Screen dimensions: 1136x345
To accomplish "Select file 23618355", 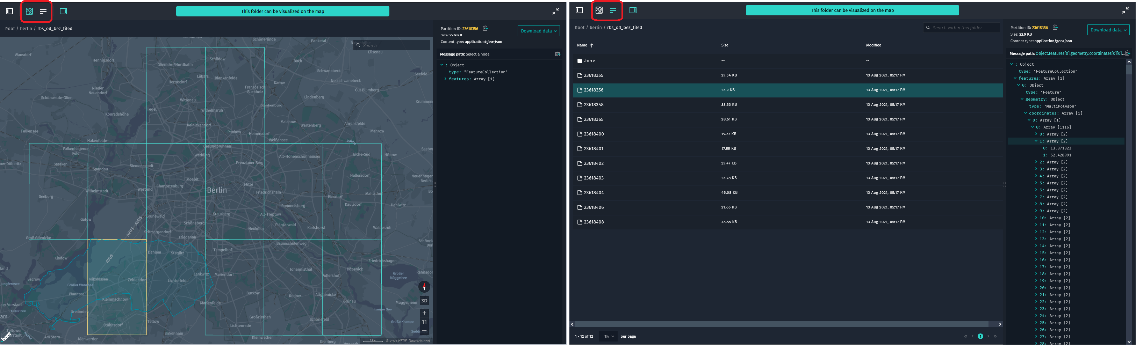I will point(788,75).
